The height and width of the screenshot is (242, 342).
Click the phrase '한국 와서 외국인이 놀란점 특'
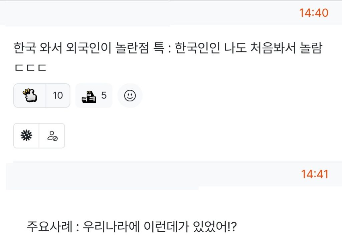click(90, 49)
